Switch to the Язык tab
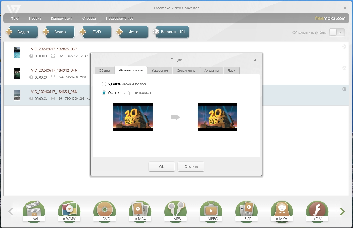This screenshot has width=353, height=228. tap(231, 70)
